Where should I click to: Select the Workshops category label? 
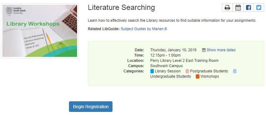(210, 76)
